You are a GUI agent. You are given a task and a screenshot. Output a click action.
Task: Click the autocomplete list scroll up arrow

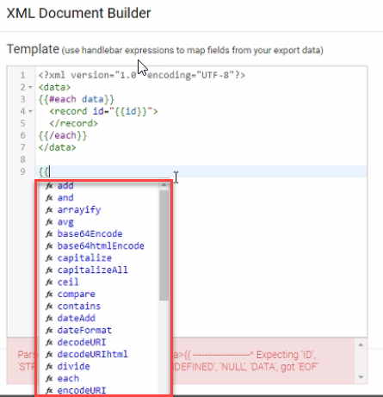[x=164, y=185]
